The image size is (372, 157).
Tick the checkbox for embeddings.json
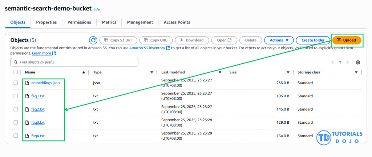tap(16, 83)
